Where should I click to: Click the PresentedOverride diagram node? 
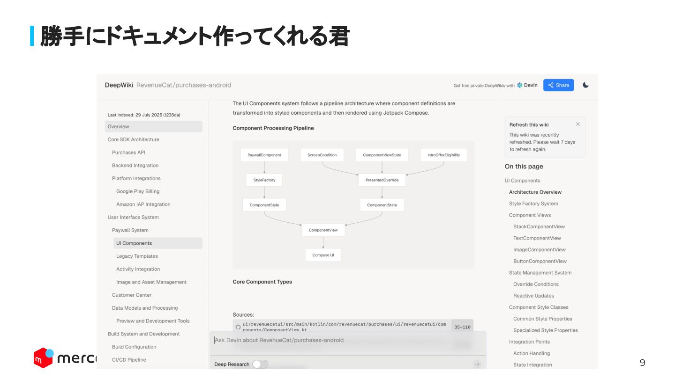(x=382, y=180)
